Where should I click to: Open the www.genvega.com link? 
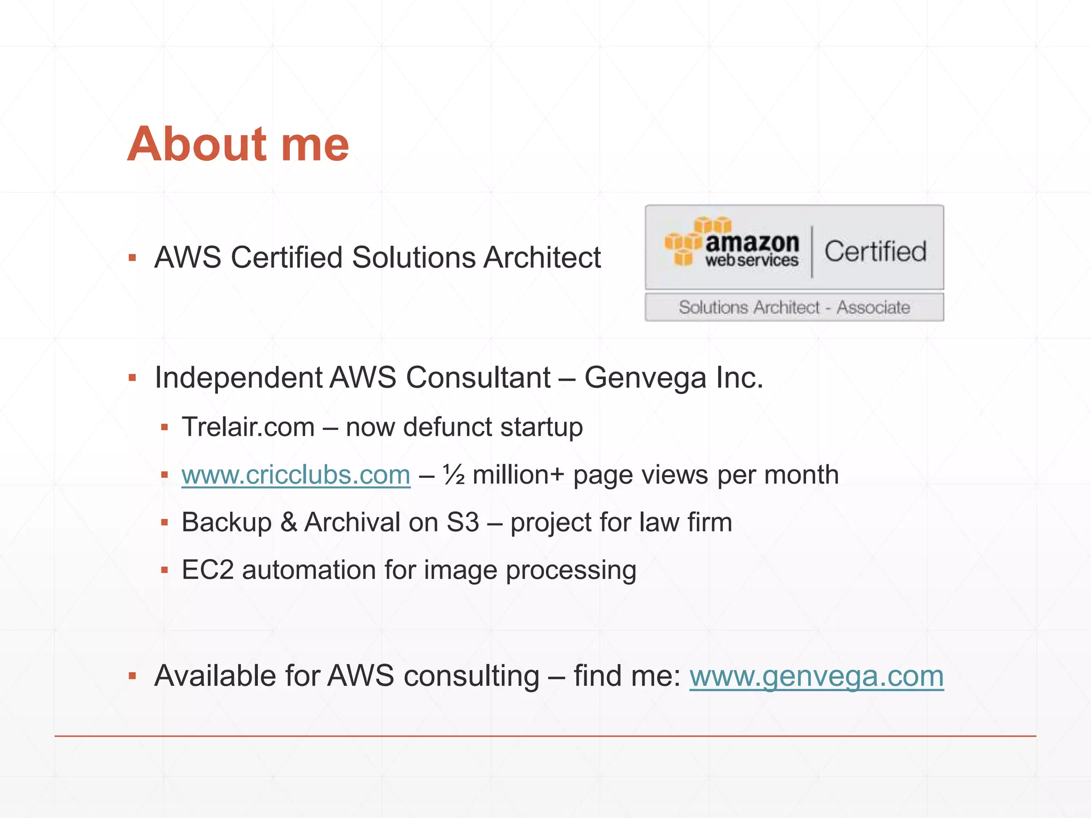pos(816,676)
